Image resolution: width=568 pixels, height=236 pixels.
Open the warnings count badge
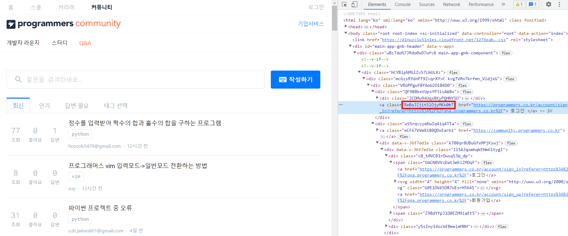pyautogui.click(x=519, y=5)
